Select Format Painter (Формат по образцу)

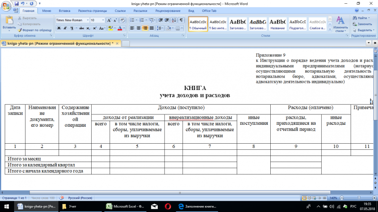pyautogui.click(x=36, y=30)
